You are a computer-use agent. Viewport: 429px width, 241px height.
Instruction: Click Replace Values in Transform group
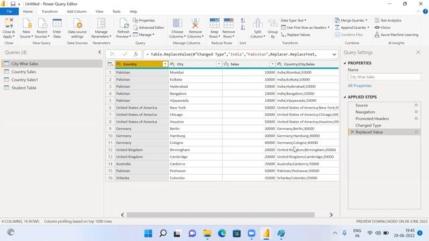tap(296, 35)
